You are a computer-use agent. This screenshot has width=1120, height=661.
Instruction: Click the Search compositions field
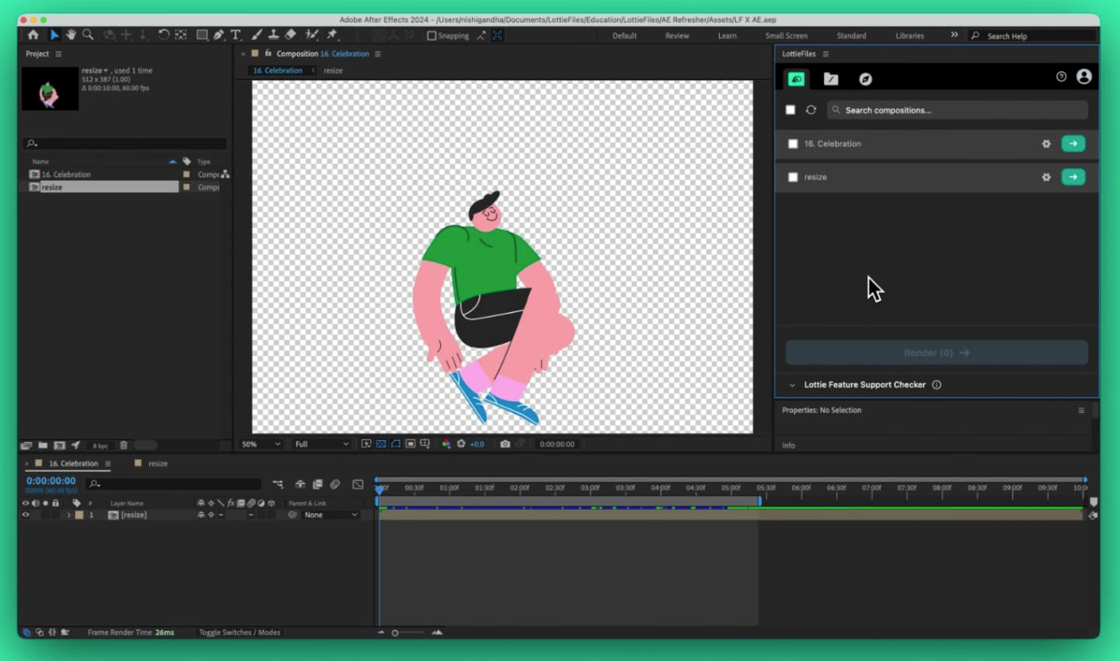897,109
